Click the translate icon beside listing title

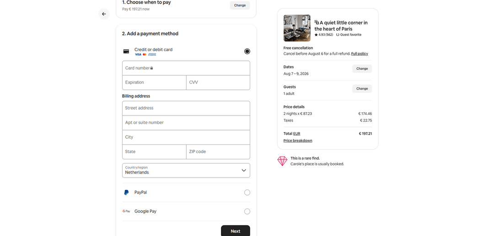(317, 22)
